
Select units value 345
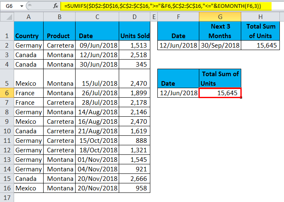(135, 64)
